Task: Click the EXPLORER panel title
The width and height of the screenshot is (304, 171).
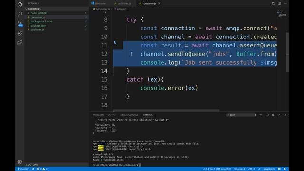Action: (x=33, y=3)
